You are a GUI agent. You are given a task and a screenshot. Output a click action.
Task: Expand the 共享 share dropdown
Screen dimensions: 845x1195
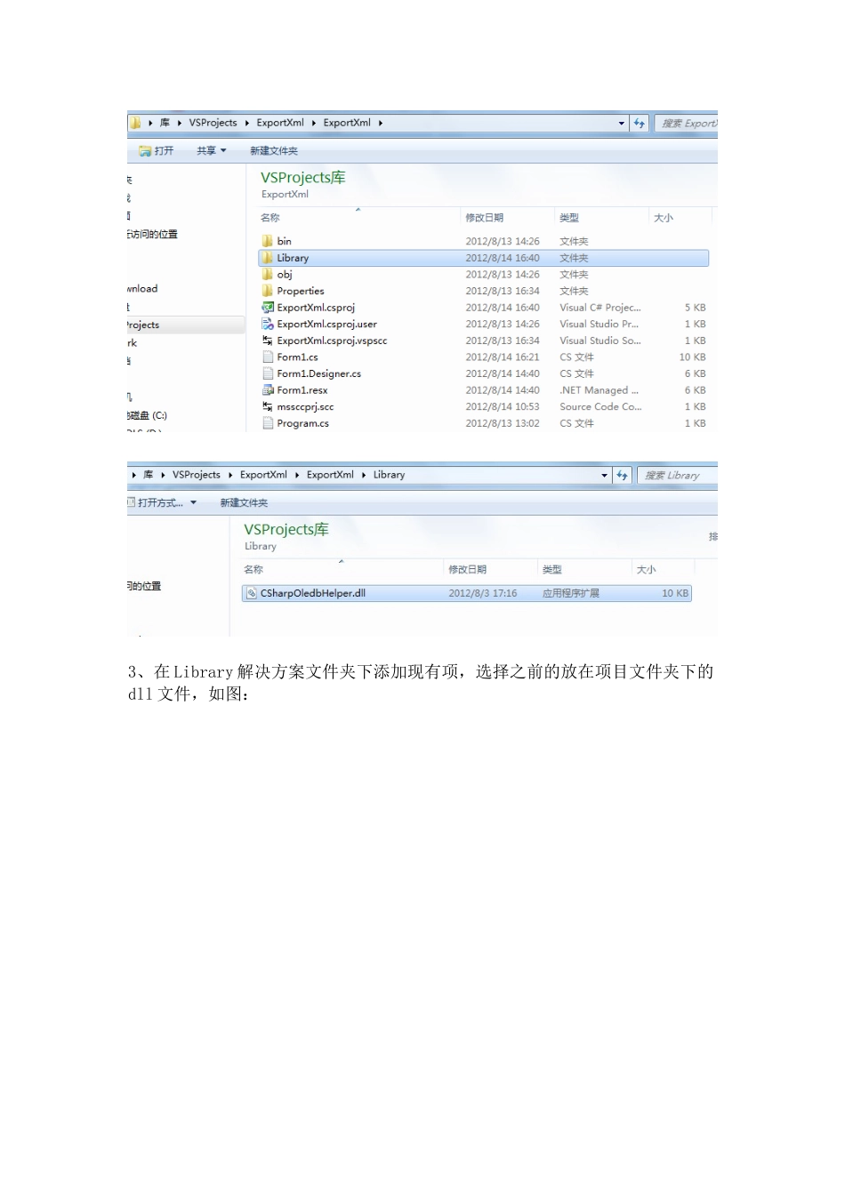223,151
